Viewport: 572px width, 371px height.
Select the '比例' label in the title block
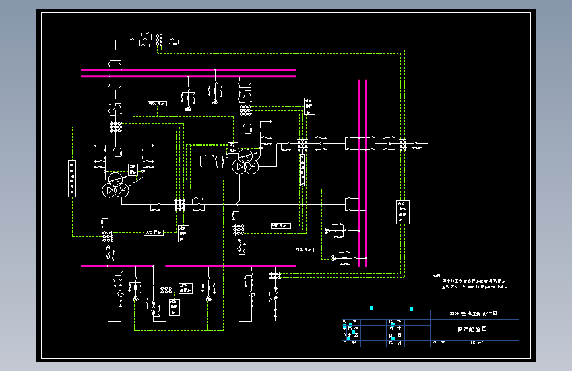click(395, 343)
